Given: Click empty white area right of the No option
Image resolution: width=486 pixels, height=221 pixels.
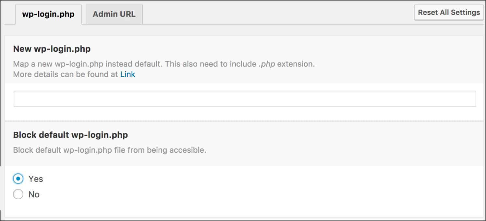Looking at the screenshot, I should tap(227, 194).
